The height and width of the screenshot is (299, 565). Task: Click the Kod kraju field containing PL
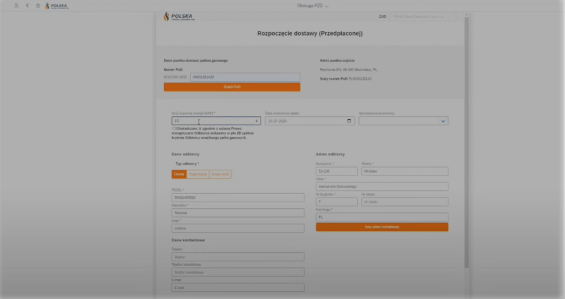[382, 217]
